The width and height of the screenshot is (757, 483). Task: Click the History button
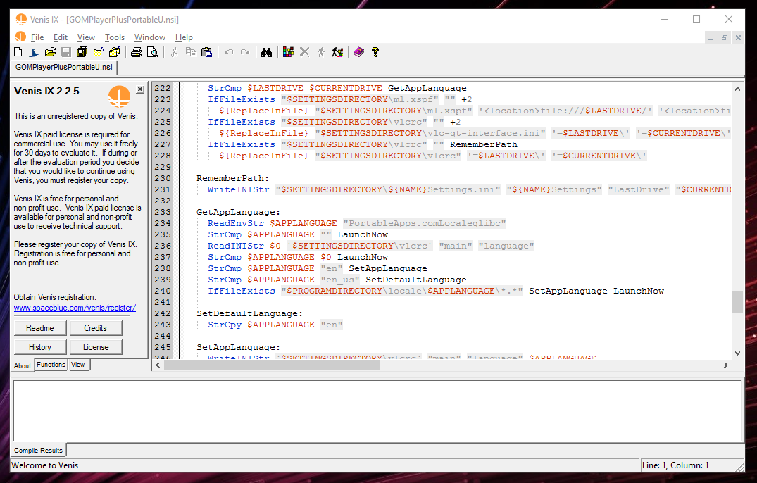coord(40,347)
